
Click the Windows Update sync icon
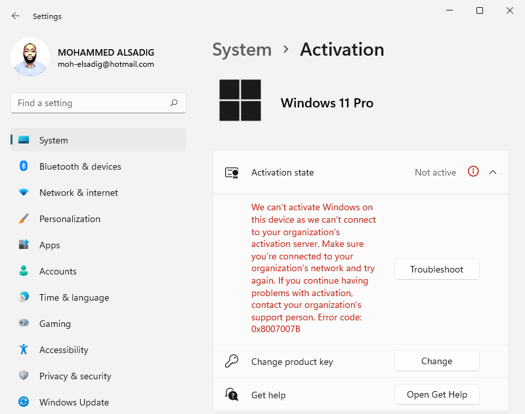pyautogui.click(x=24, y=402)
